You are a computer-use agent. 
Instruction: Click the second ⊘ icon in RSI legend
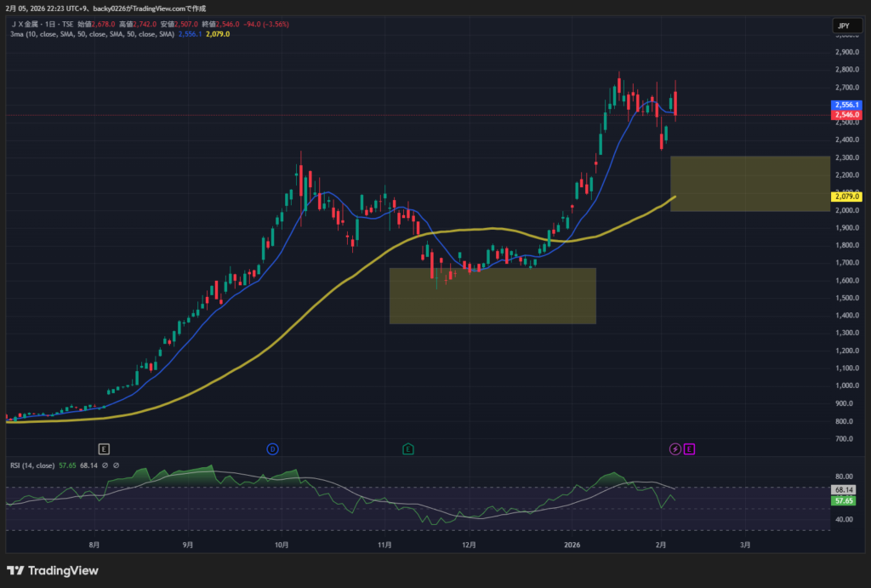tap(117, 465)
